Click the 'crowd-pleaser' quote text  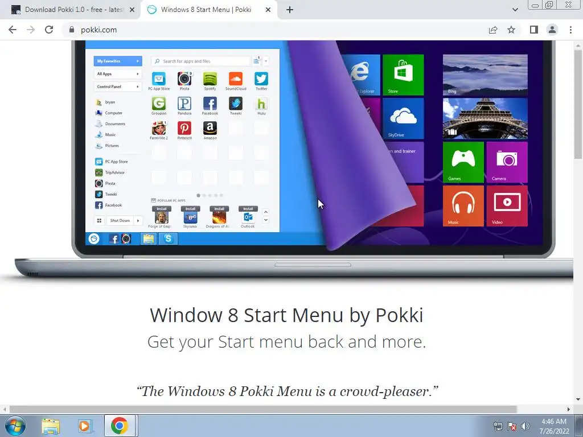tap(288, 391)
